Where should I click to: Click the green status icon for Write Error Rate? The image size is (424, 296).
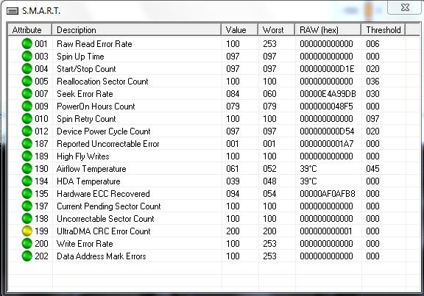click(26, 243)
